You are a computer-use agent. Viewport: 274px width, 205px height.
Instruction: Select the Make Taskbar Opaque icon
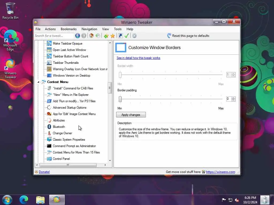49,44
